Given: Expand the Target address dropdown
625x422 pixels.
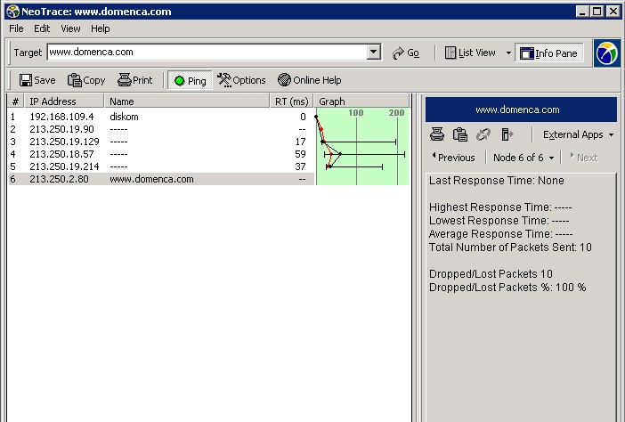Looking at the screenshot, I should [x=373, y=52].
